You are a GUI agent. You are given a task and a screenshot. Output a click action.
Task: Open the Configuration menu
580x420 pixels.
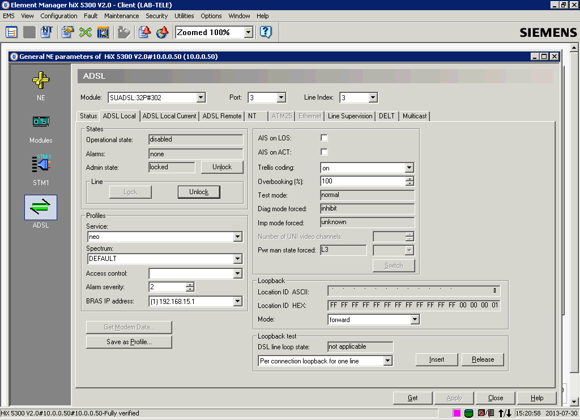pyautogui.click(x=59, y=16)
